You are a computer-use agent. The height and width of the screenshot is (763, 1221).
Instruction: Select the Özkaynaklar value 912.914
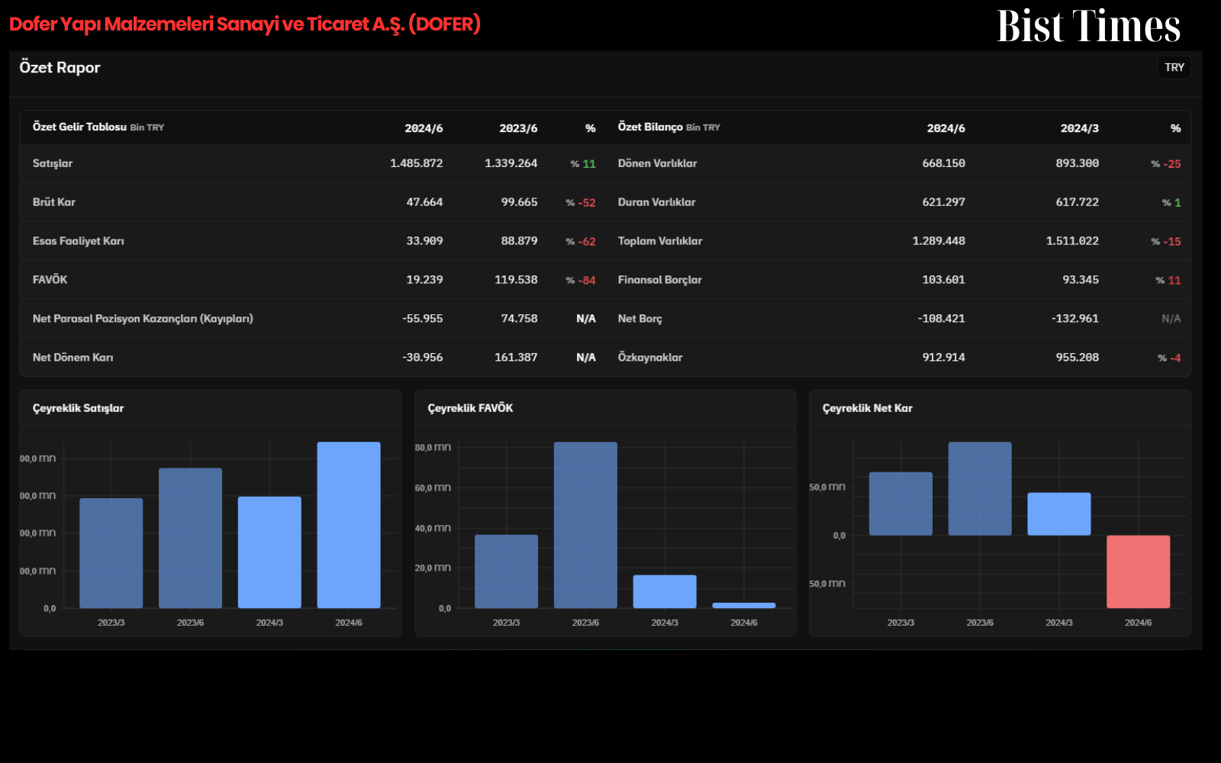[944, 358]
